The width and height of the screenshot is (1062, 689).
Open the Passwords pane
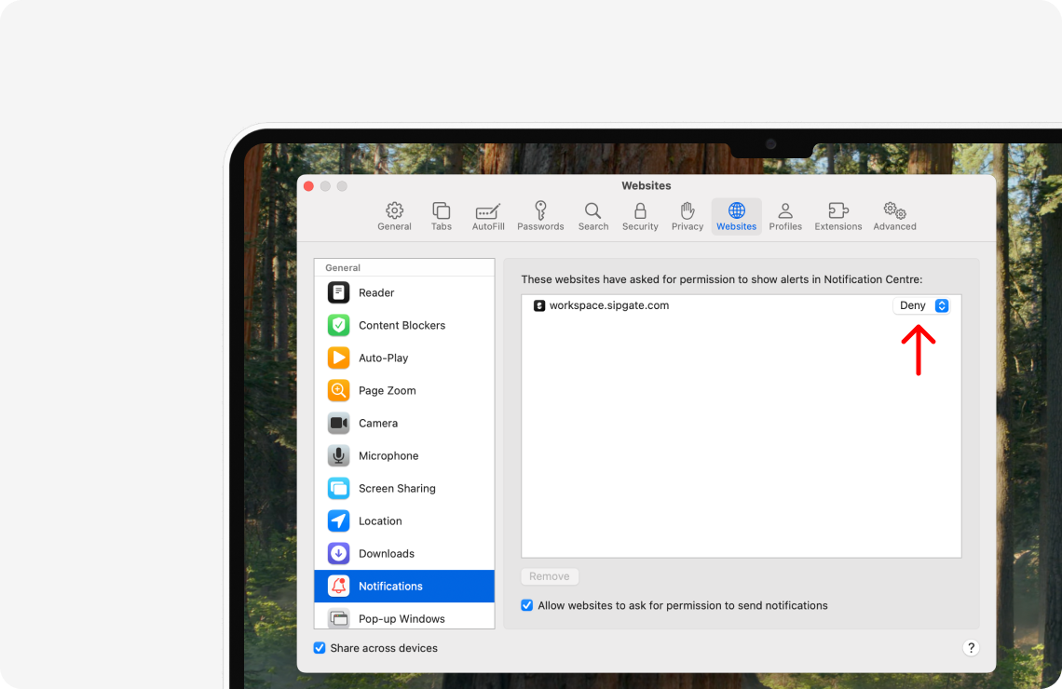tap(540, 217)
